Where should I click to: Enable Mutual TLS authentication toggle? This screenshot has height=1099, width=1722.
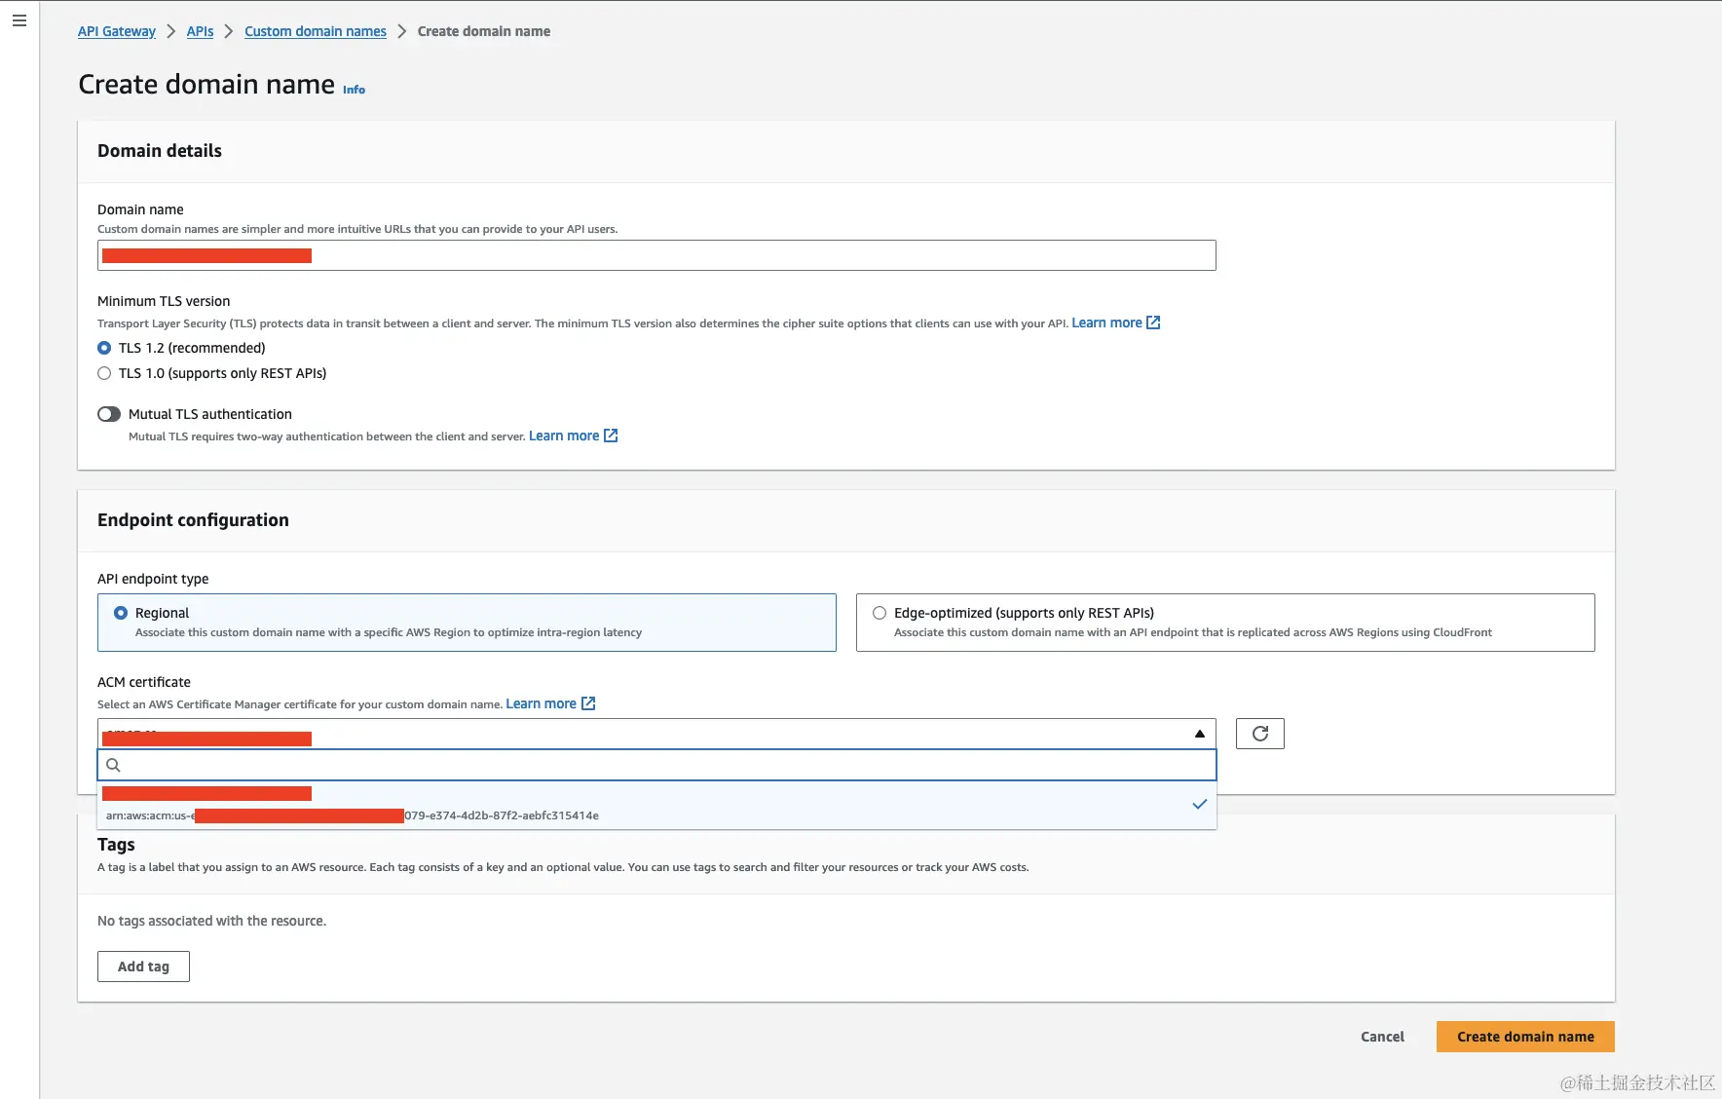click(109, 414)
